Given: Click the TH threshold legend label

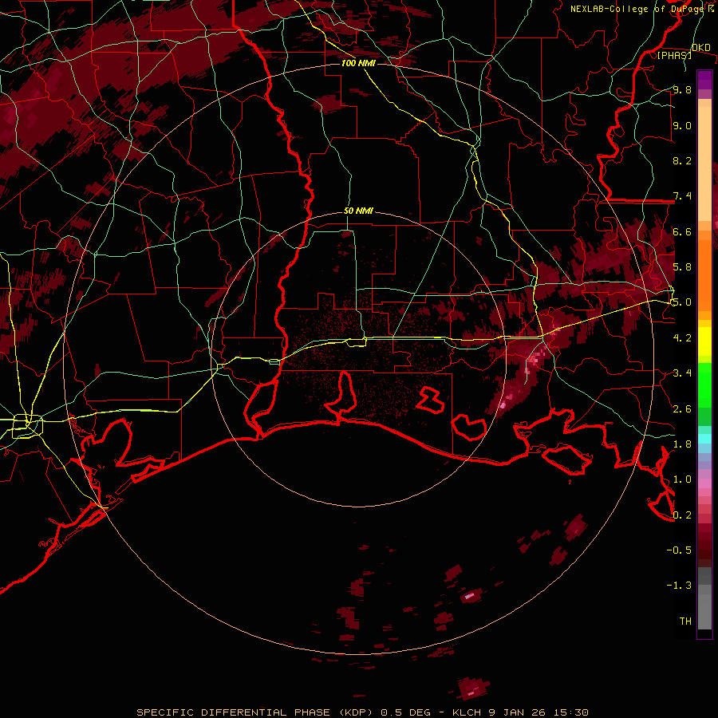Looking at the screenshot, I should [x=685, y=621].
